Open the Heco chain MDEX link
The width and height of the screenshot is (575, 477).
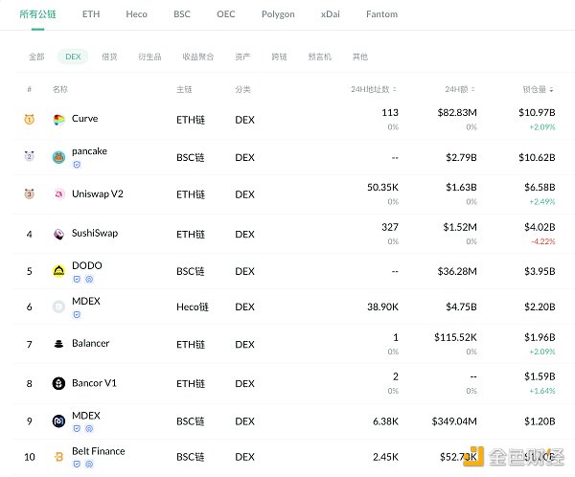tap(85, 302)
